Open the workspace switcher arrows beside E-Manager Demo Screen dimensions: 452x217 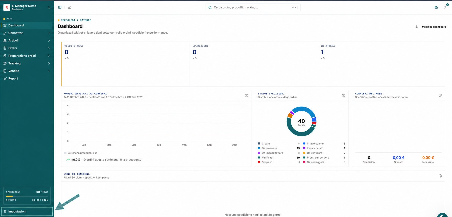click(x=49, y=7)
